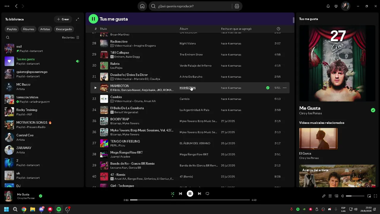Open the Recientes sort dropdown

(x=71, y=37)
